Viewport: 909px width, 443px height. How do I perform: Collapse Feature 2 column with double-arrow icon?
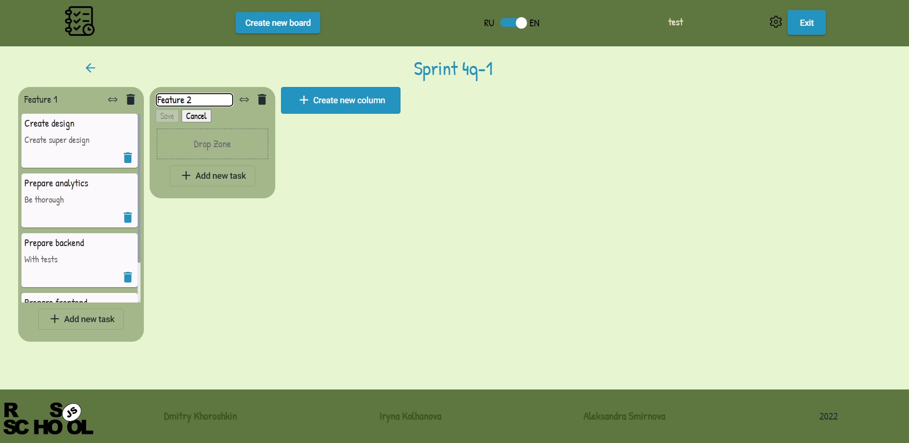[244, 99]
